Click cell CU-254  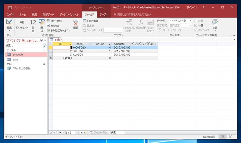82,51
